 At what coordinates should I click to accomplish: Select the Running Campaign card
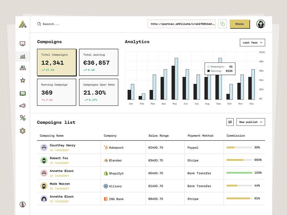pos(57,92)
